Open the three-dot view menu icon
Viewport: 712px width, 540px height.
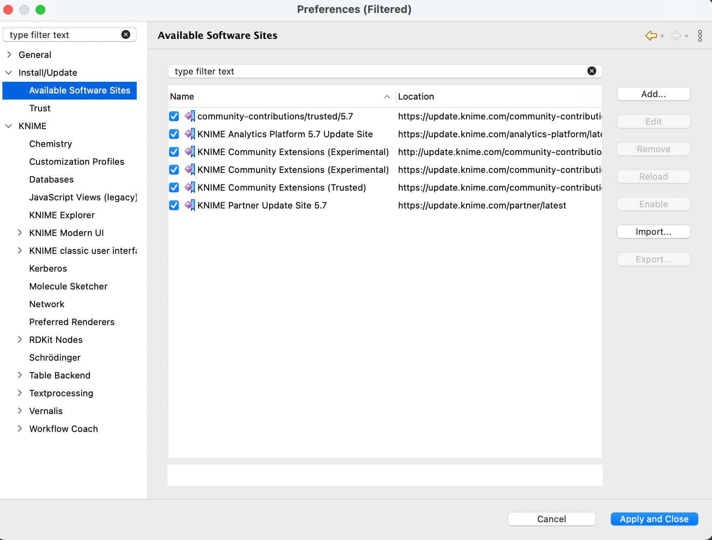700,36
